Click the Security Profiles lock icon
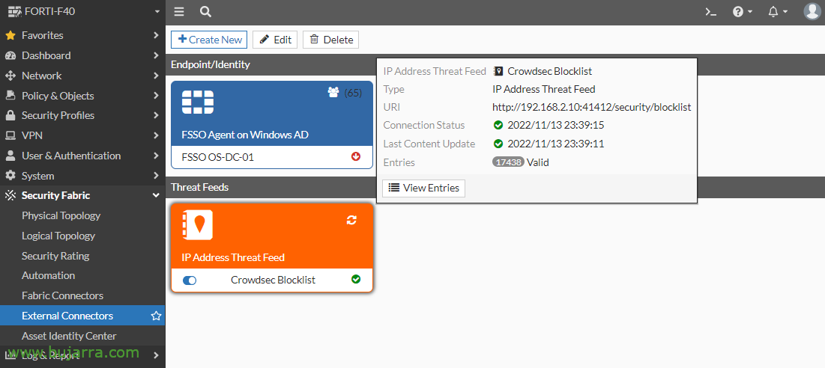 click(x=10, y=115)
